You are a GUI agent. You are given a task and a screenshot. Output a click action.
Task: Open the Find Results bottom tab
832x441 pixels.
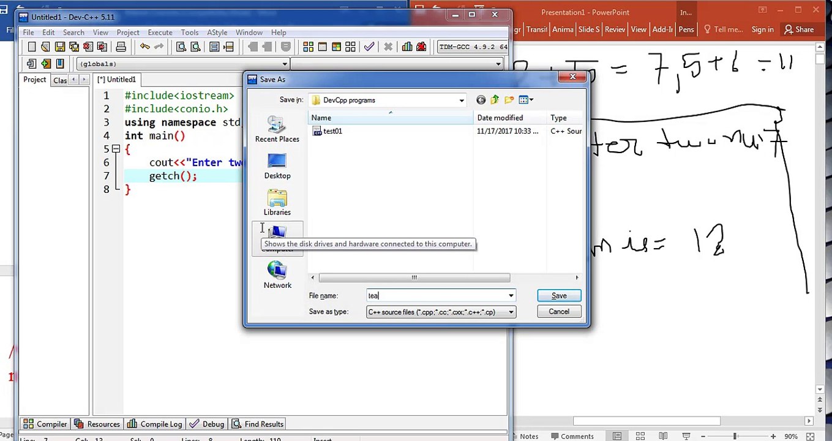258,424
